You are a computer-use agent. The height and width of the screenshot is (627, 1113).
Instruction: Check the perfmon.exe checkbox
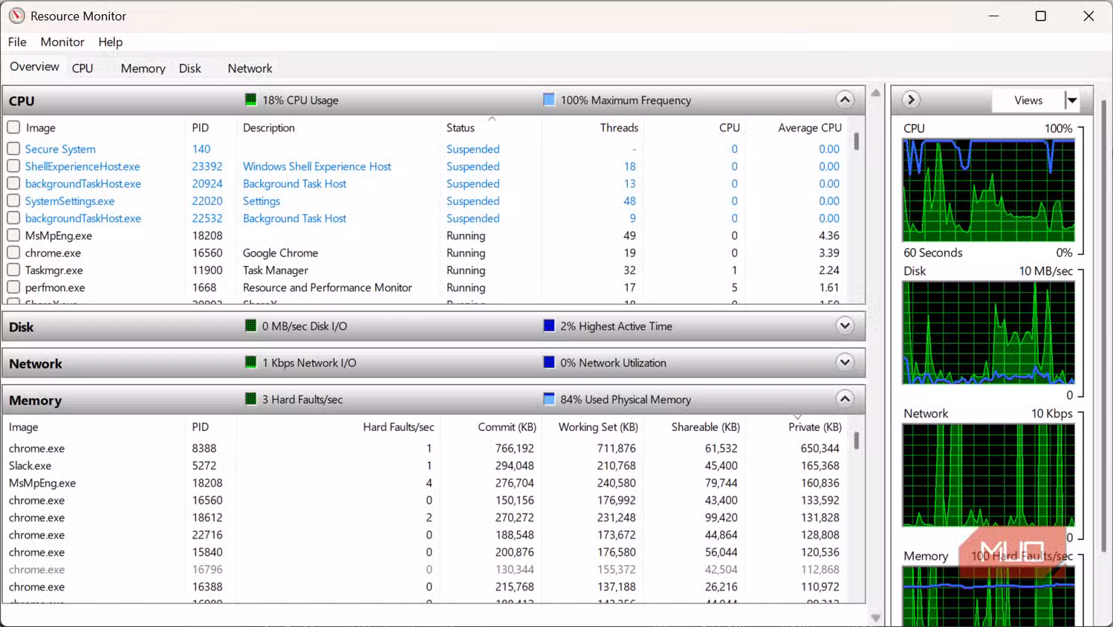coord(13,287)
